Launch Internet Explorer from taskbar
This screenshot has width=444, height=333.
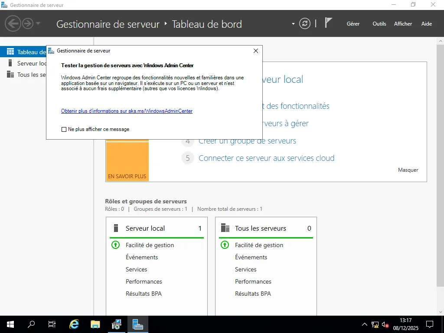tap(74, 324)
